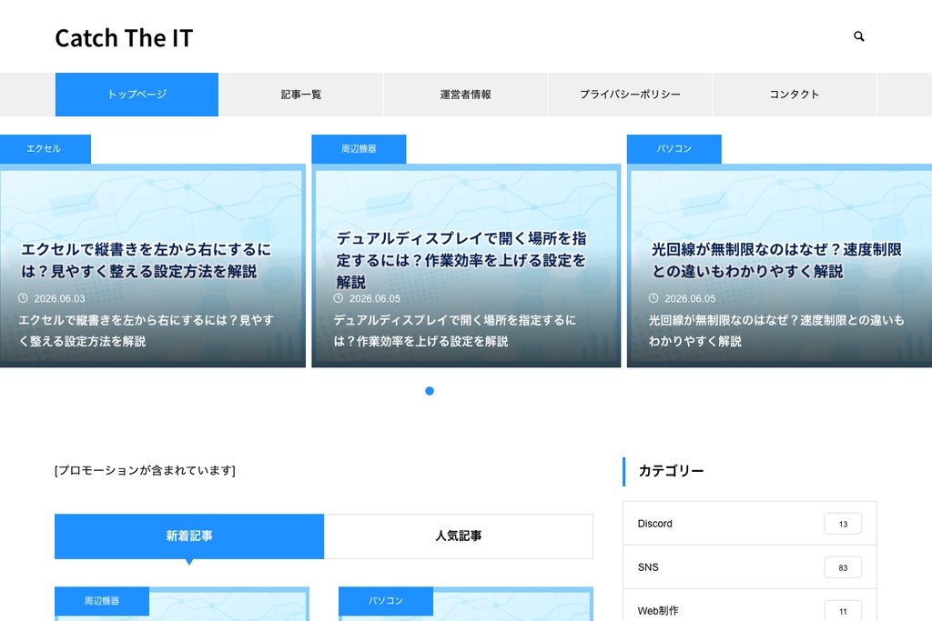Open the 光回線が無制限 article card
Screen dimensions: 932x621
coord(779,265)
